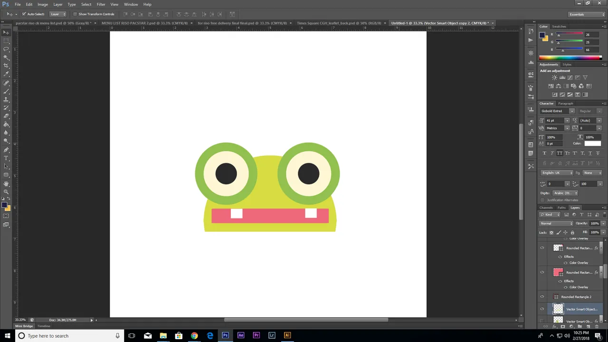The height and width of the screenshot is (342, 608).
Task: Enable Show Transform Controls checkbox
Action: point(75,14)
